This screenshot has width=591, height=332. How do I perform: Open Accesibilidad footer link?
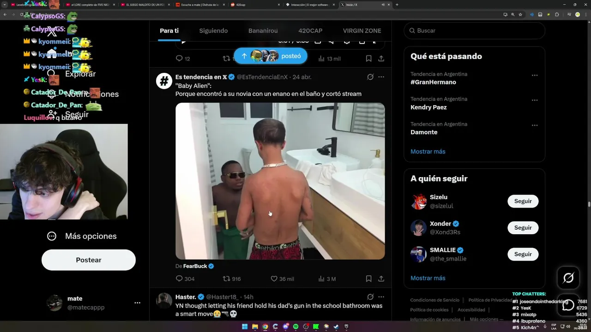coord(471,310)
